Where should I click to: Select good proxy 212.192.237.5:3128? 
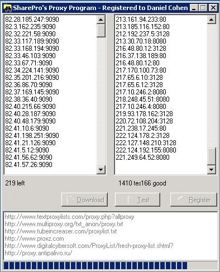[x=142, y=34]
